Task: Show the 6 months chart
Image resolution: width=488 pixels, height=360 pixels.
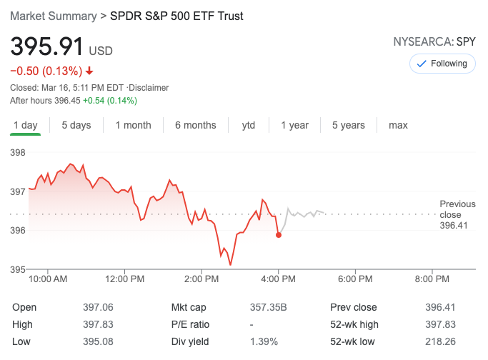Action: coord(195,125)
